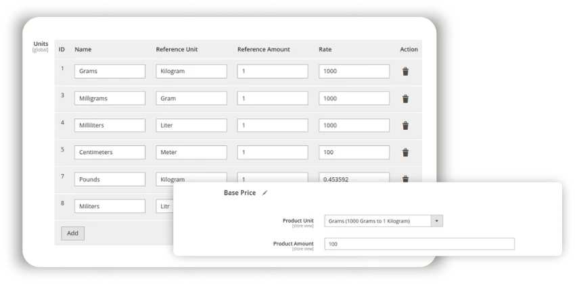Viewport: 575px width, 284px height.
Task: Click the Name column header
Action: [x=83, y=49]
